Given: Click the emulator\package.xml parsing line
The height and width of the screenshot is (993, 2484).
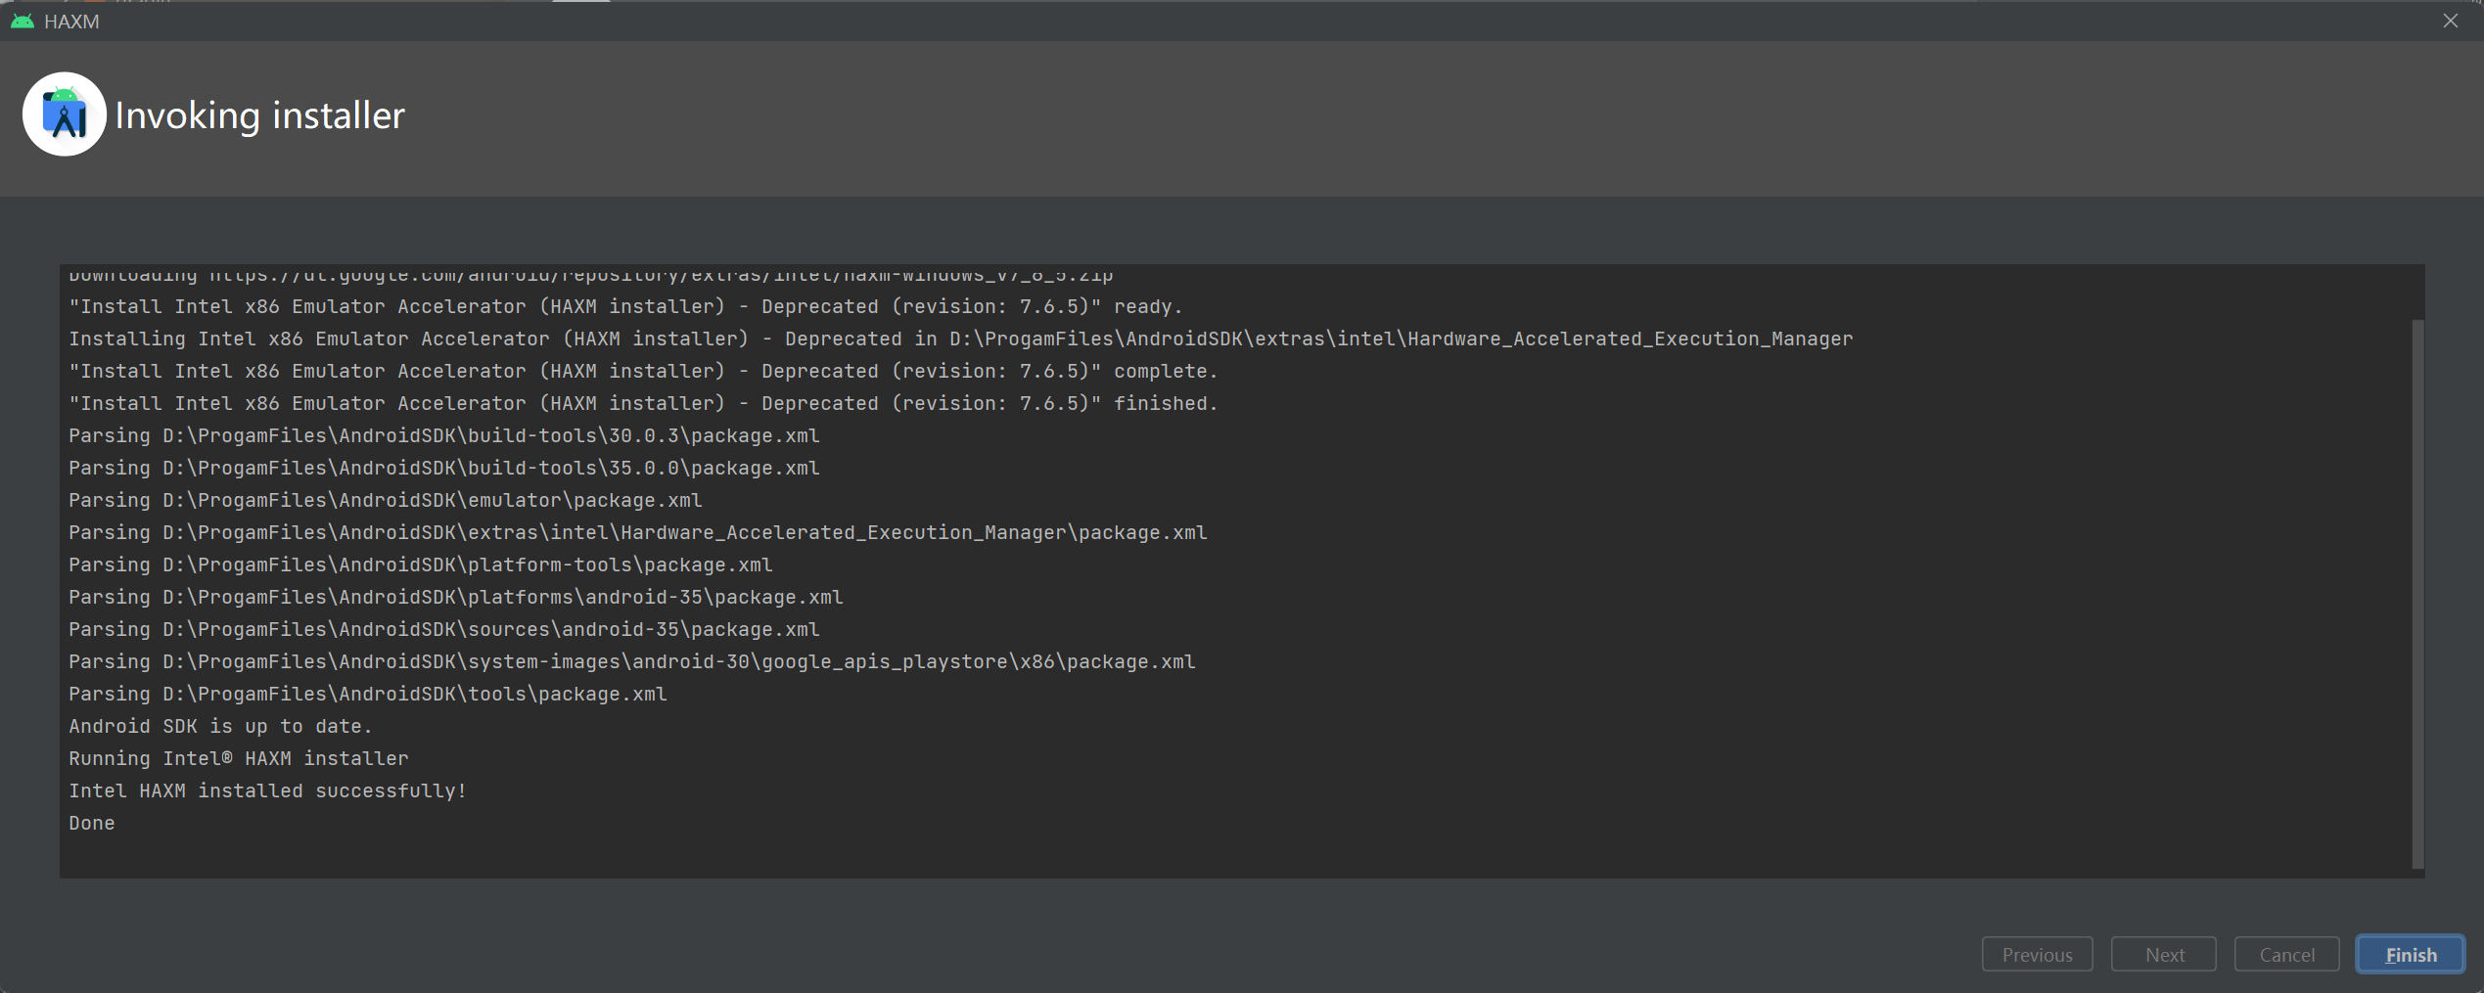Looking at the screenshot, I should point(385,501).
